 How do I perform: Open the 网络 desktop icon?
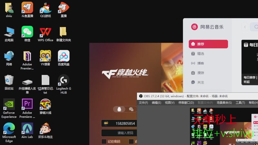pyautogui.click(x=9, y=56)
